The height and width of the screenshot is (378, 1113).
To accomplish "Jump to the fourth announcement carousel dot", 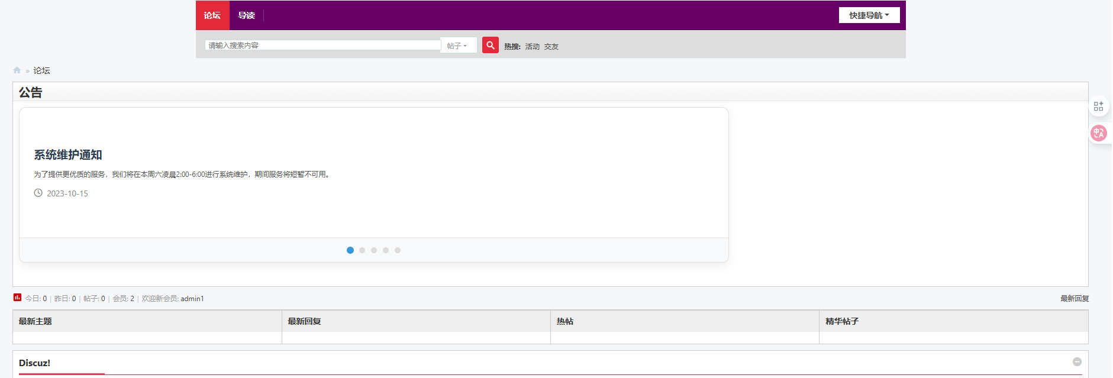I will [386, 250].
